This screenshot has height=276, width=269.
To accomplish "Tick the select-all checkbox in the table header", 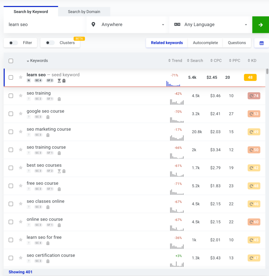I will point(11,61).
